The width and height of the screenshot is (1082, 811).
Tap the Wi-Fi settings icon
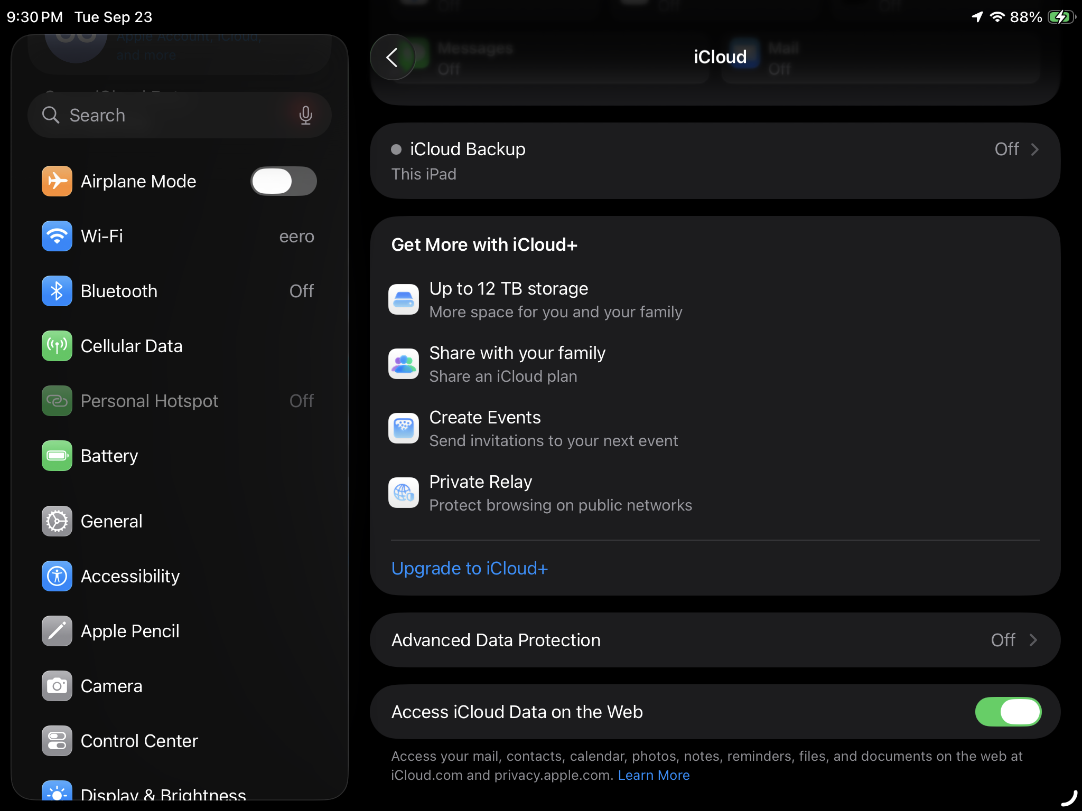[57, 236]
